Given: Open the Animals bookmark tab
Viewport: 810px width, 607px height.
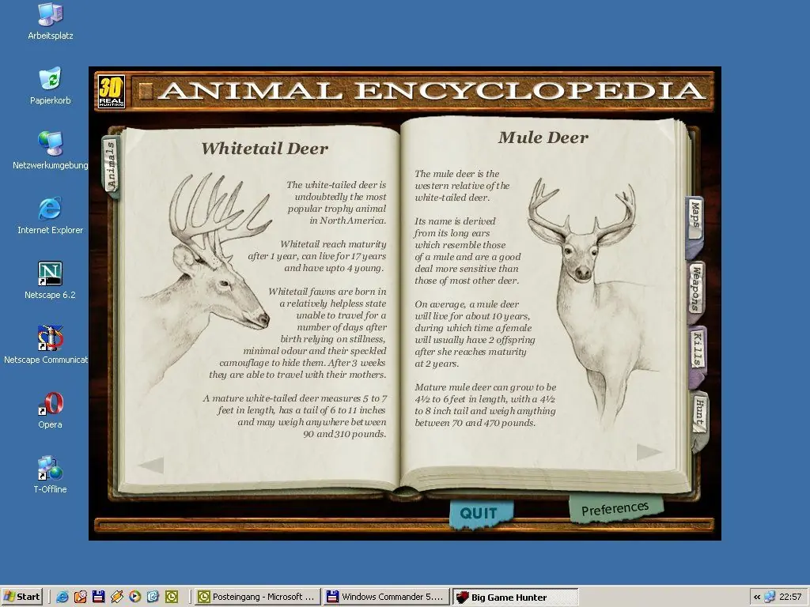Looking at the screenshot, I should [x=111, y=166].
